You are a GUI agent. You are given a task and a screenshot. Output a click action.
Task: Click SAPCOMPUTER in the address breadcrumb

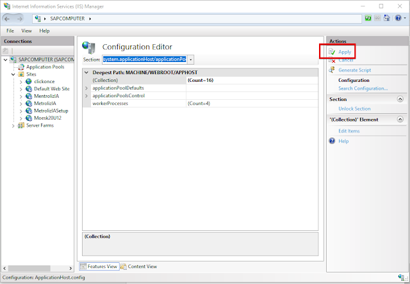tap(67, 19)
